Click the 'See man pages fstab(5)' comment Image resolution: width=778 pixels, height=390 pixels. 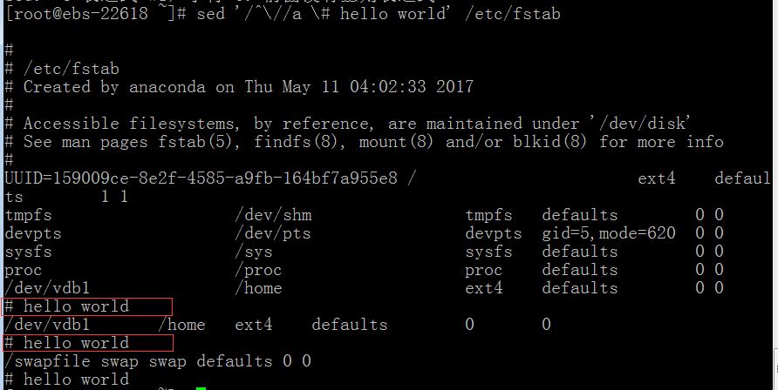364,142
